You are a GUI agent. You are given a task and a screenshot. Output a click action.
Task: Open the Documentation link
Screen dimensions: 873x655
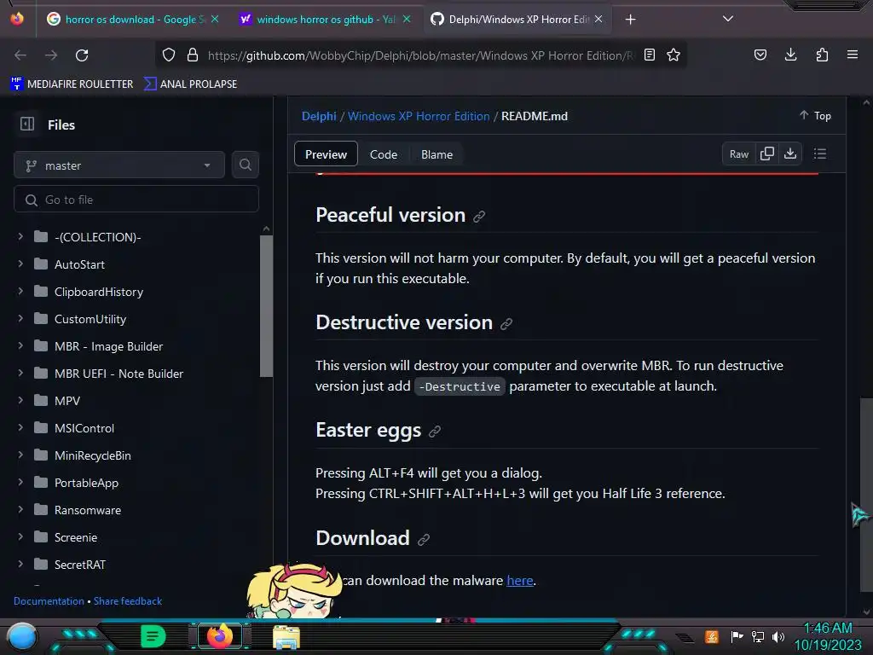[49, 601]
